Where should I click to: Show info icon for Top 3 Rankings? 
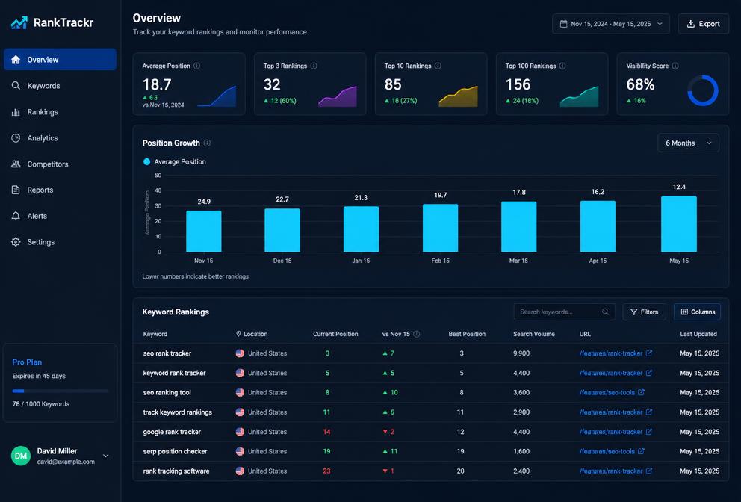(314, 66)
